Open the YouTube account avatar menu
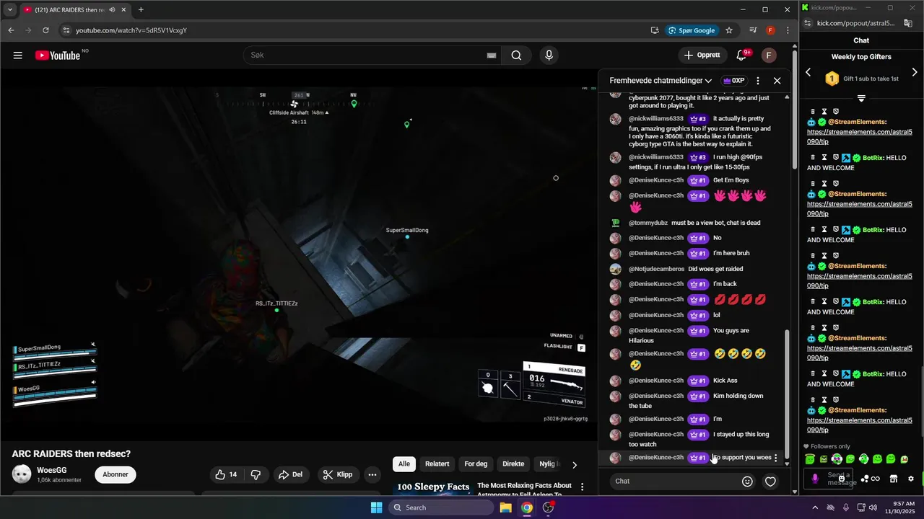 [x=769, y=56]
